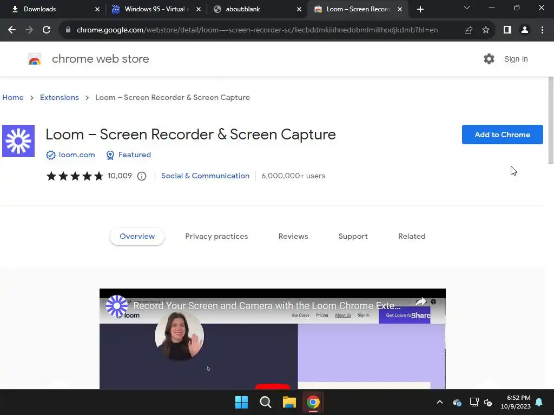Go back to previous page

[12, 30]
